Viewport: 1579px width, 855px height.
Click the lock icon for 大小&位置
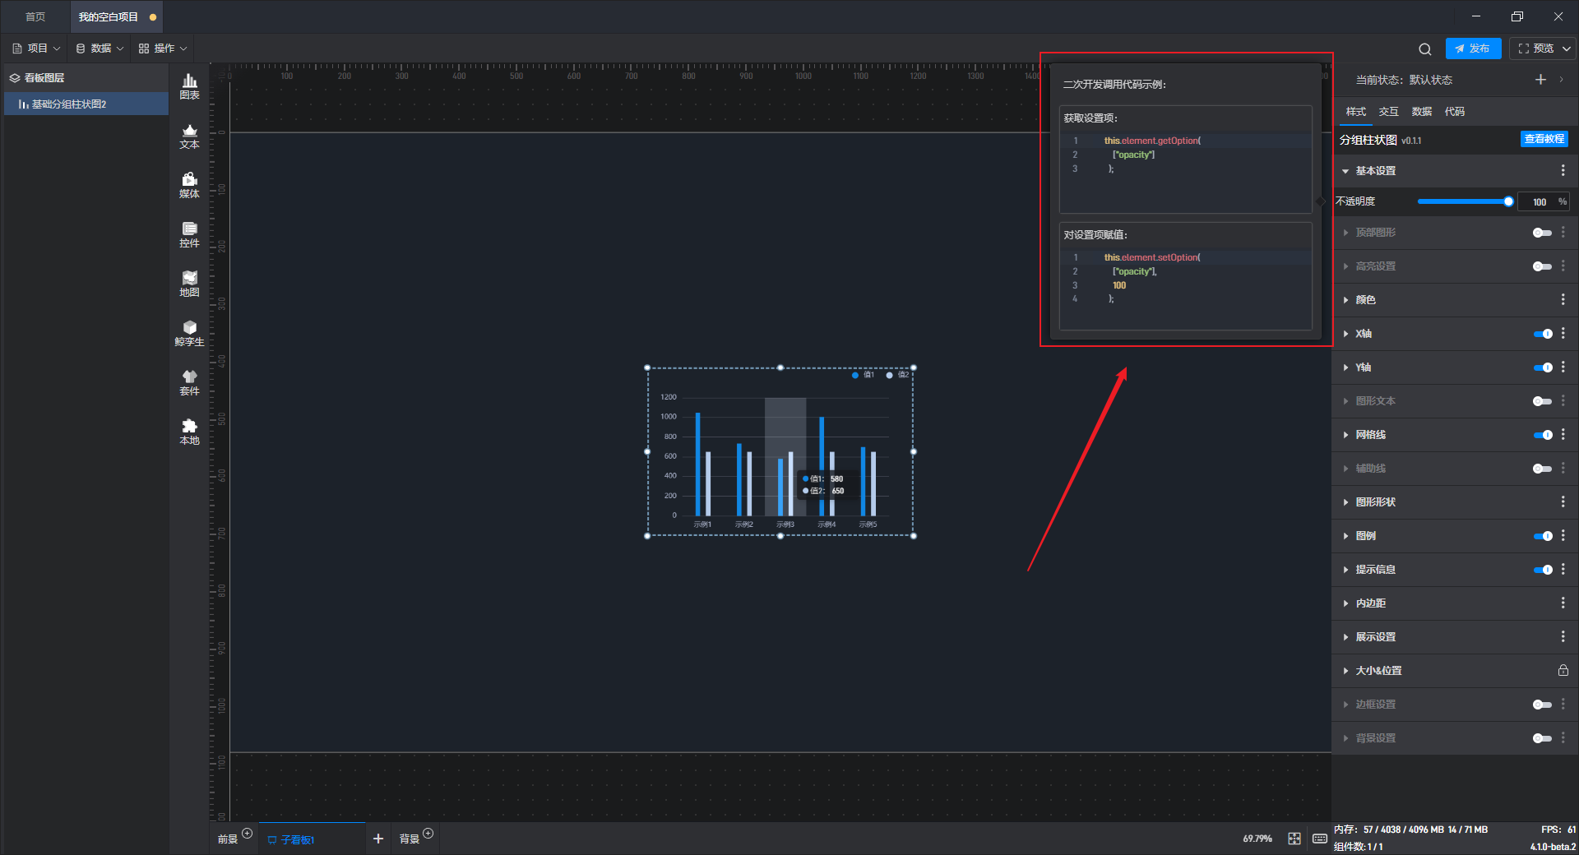[x=1563, y=670]
